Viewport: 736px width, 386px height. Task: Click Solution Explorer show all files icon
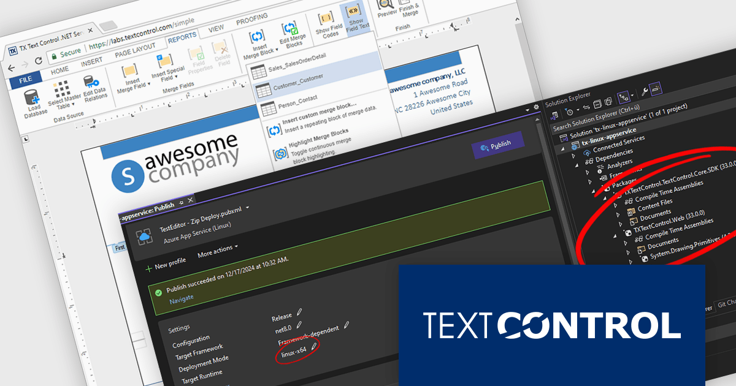(608, 101)
